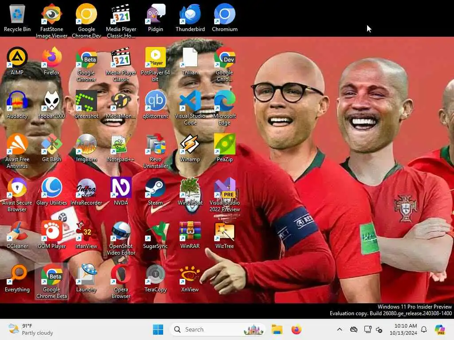Launch Media Player Classic Home Cinema shortcut
Image resolution: width=454 pixels, height=340 pixels.
click(121, 21)
